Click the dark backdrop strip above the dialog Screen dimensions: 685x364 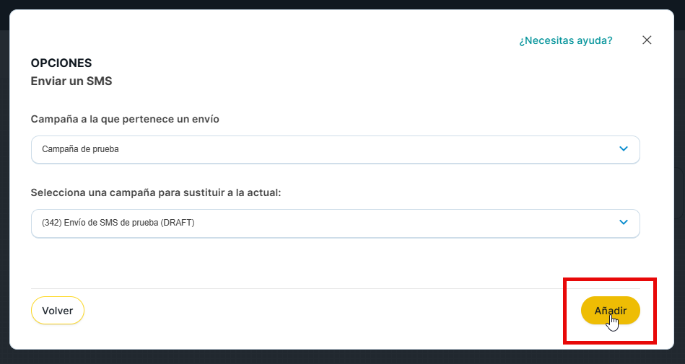click(x=342, y=4)
